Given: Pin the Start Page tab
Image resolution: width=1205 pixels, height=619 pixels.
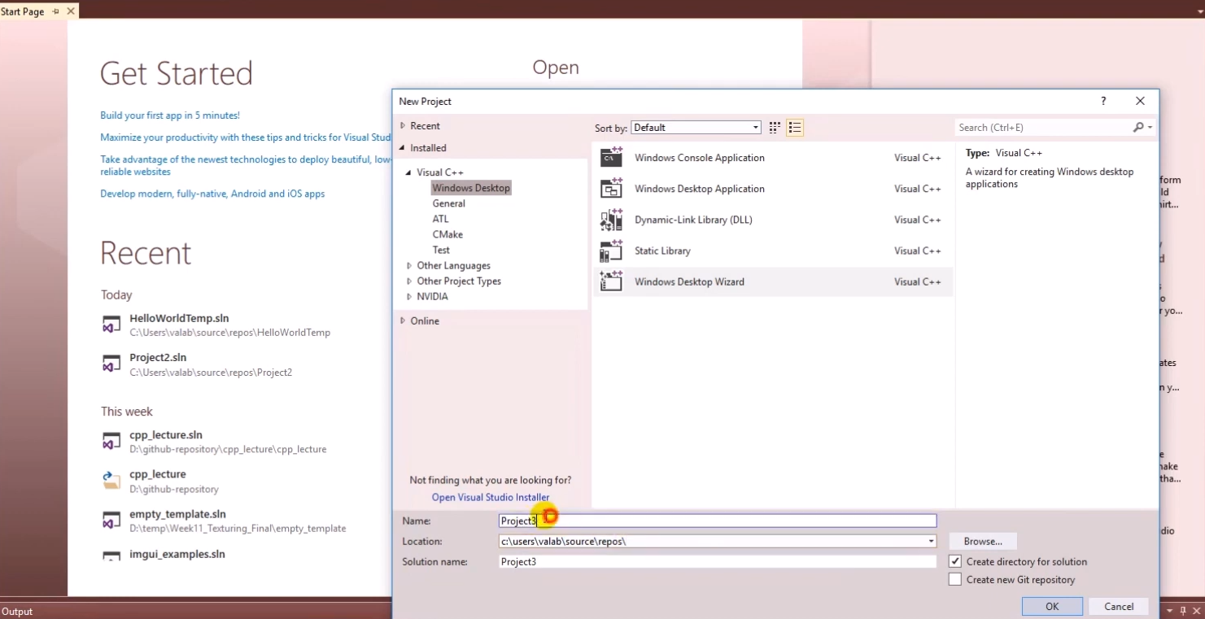Looking at the screenshot, I should [x=55, y=11].
